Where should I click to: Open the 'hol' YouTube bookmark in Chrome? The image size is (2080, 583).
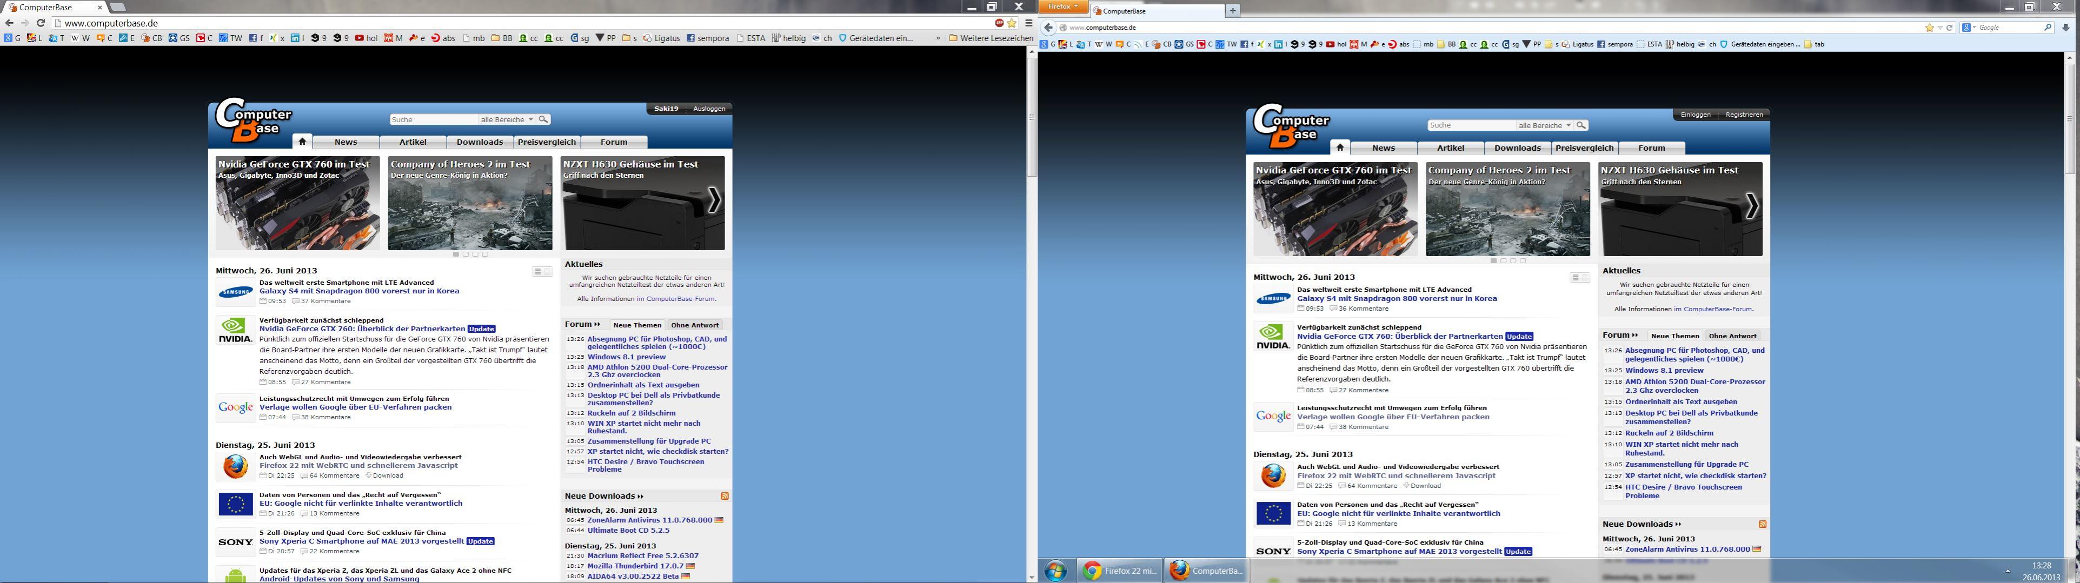coord(366,38)
